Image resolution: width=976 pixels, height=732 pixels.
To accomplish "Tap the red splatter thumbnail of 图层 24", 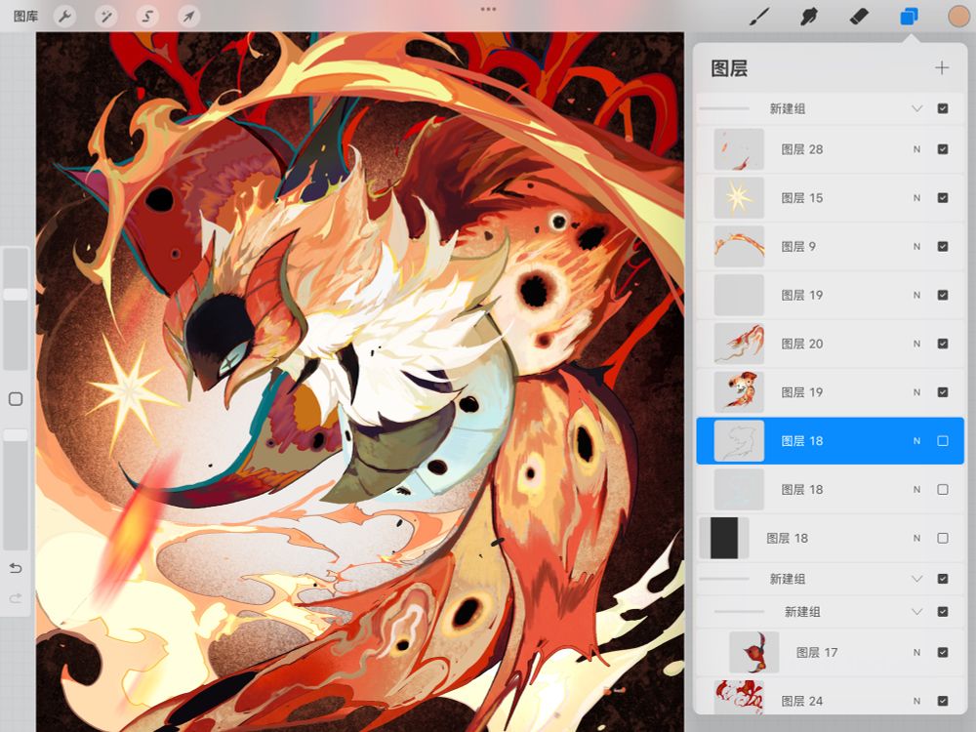I will point(739,697).
